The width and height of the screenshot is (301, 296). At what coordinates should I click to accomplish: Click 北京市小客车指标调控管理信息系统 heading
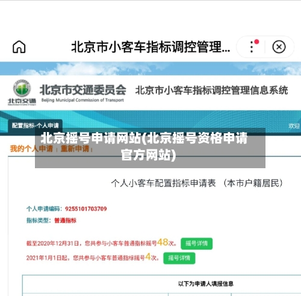pyautogui.click(x=211, y=90)
